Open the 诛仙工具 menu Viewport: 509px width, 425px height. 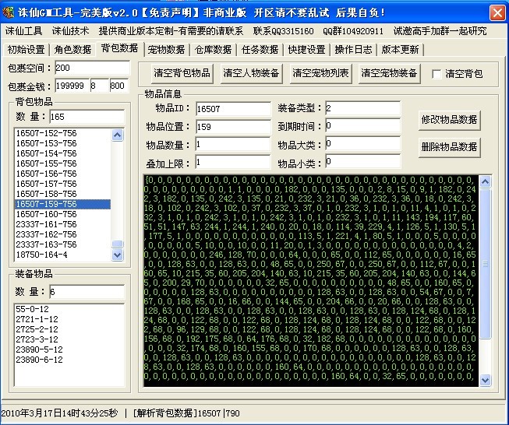click(24, 31)
